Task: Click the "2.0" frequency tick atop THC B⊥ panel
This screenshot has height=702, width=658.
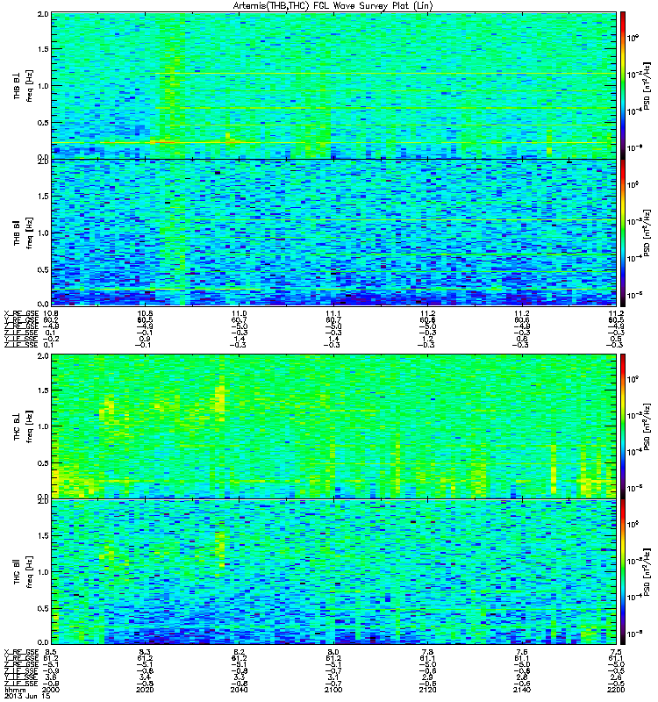Action: click(43, 355)
